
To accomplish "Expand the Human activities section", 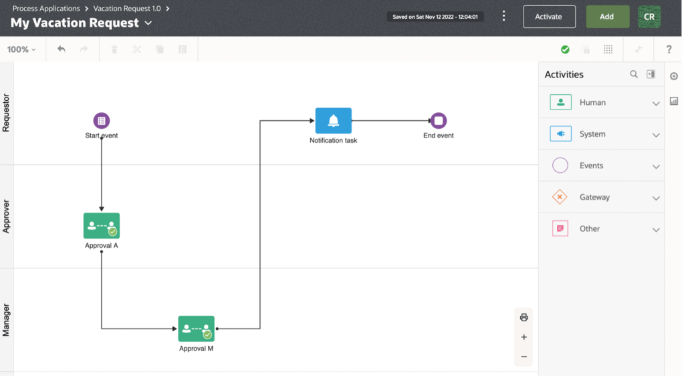I will tap(655, 103).
